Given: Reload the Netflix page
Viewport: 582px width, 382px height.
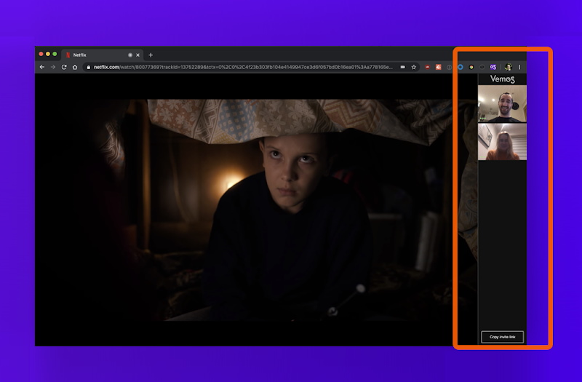Looking at the screenshot, I should 64,67.
